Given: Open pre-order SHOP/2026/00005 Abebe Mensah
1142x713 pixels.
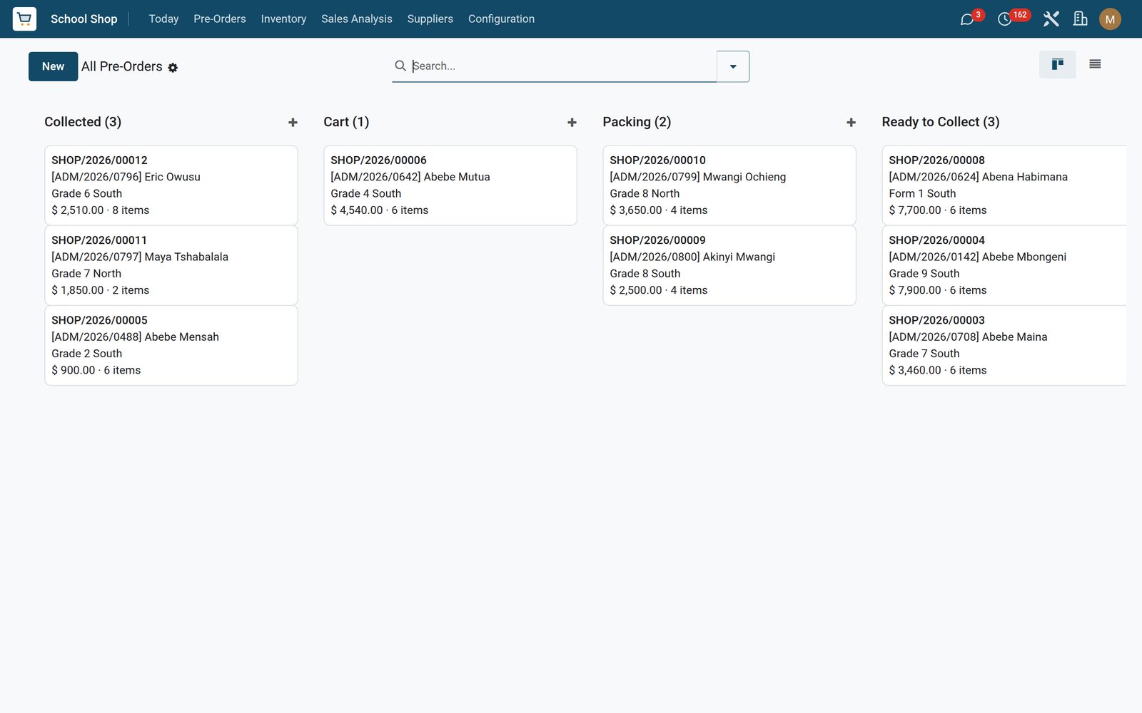Looking at the screenshot, I should pos(171,345).
